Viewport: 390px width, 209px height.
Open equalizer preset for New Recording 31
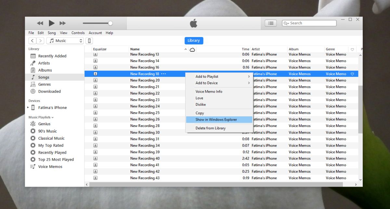[95, 139]
